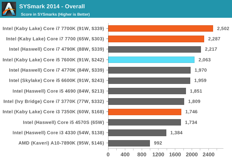The width and height of the screenshot is (232, 160).
Task: Click the Haswell Core i5 4570S label
Action: coord(64,122)
